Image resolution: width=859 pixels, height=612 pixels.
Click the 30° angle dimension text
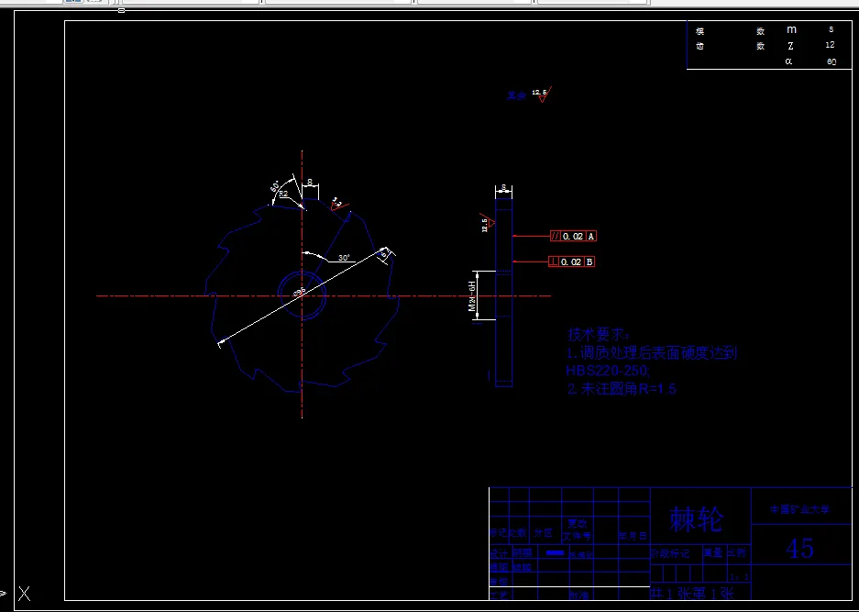(344, 257)
